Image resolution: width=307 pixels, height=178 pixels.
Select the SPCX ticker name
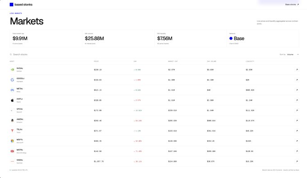click(19, 109)
